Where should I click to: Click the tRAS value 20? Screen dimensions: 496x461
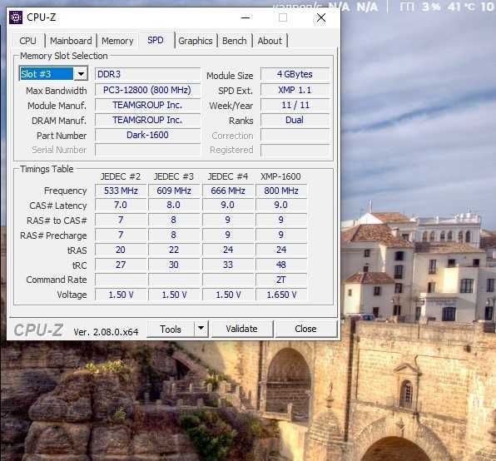click(121, 250)
